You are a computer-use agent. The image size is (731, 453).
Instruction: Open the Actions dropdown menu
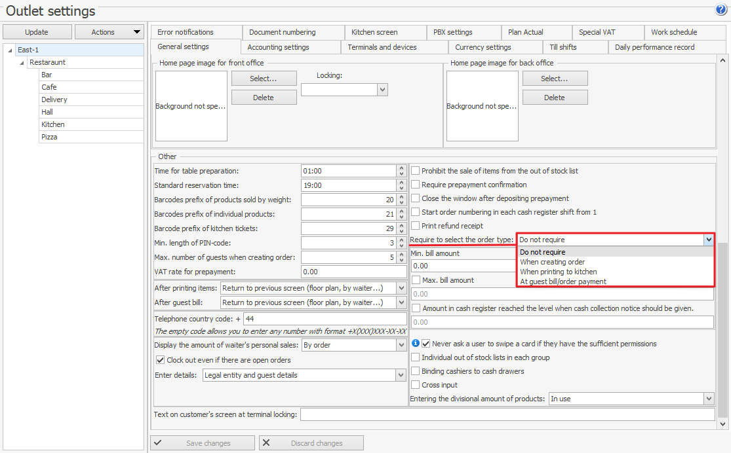[109, 32]
